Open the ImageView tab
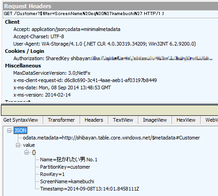Image resolution: width=218 pixels, height=196 pixels. coord(155,120)
